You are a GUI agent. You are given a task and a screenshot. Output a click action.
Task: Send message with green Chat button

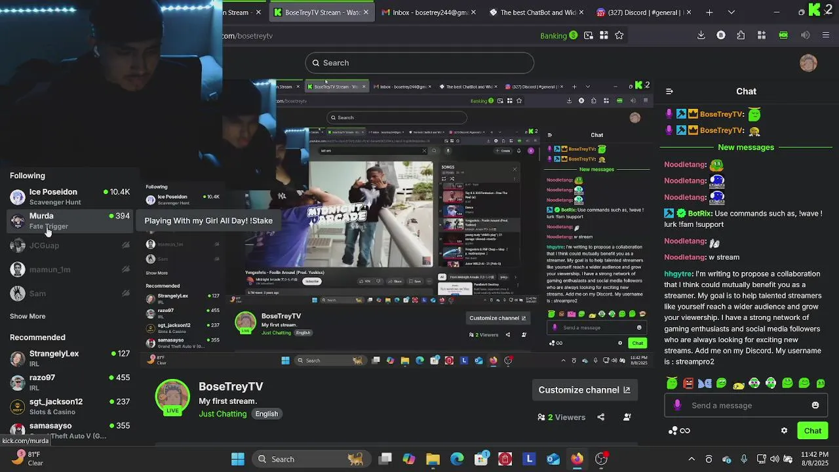[813, 431]
